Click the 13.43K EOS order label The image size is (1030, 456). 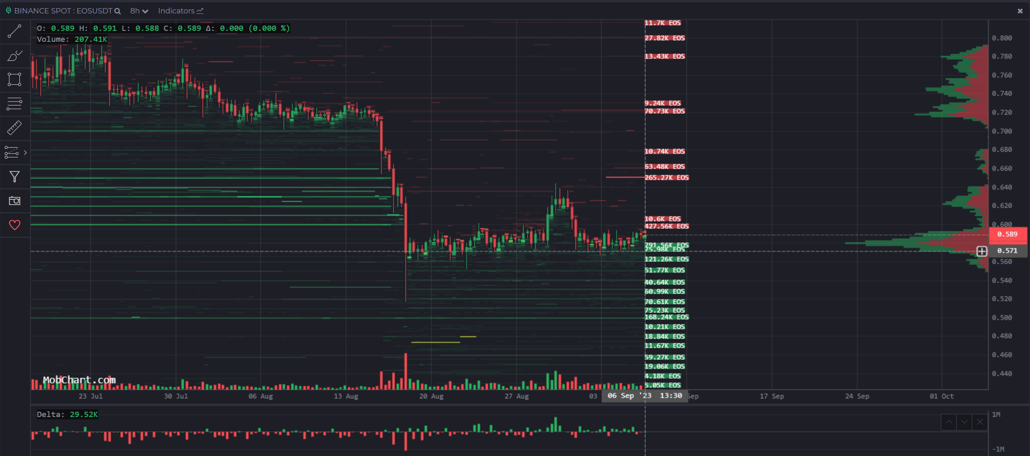pyautogui.click(x=664, y=56)
